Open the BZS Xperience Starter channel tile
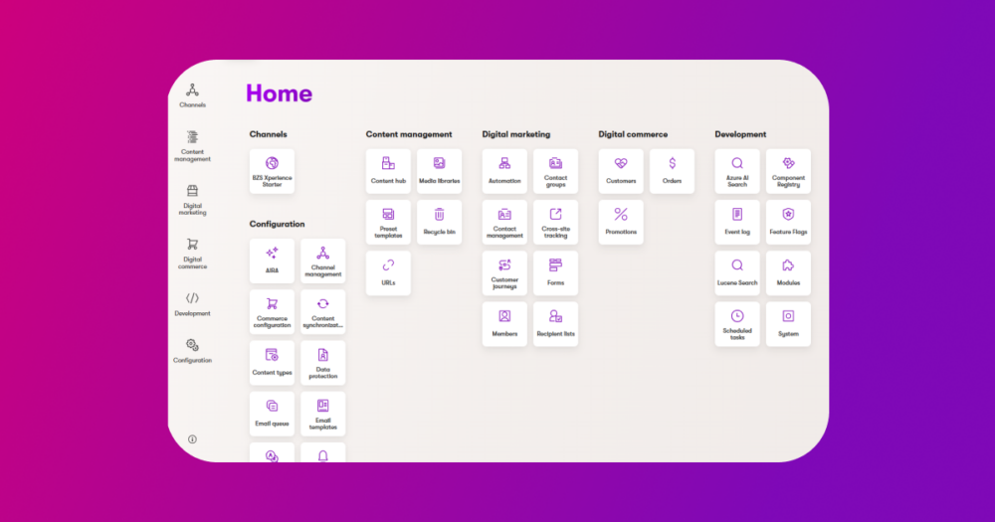995x522 pixels. (272, 171)
